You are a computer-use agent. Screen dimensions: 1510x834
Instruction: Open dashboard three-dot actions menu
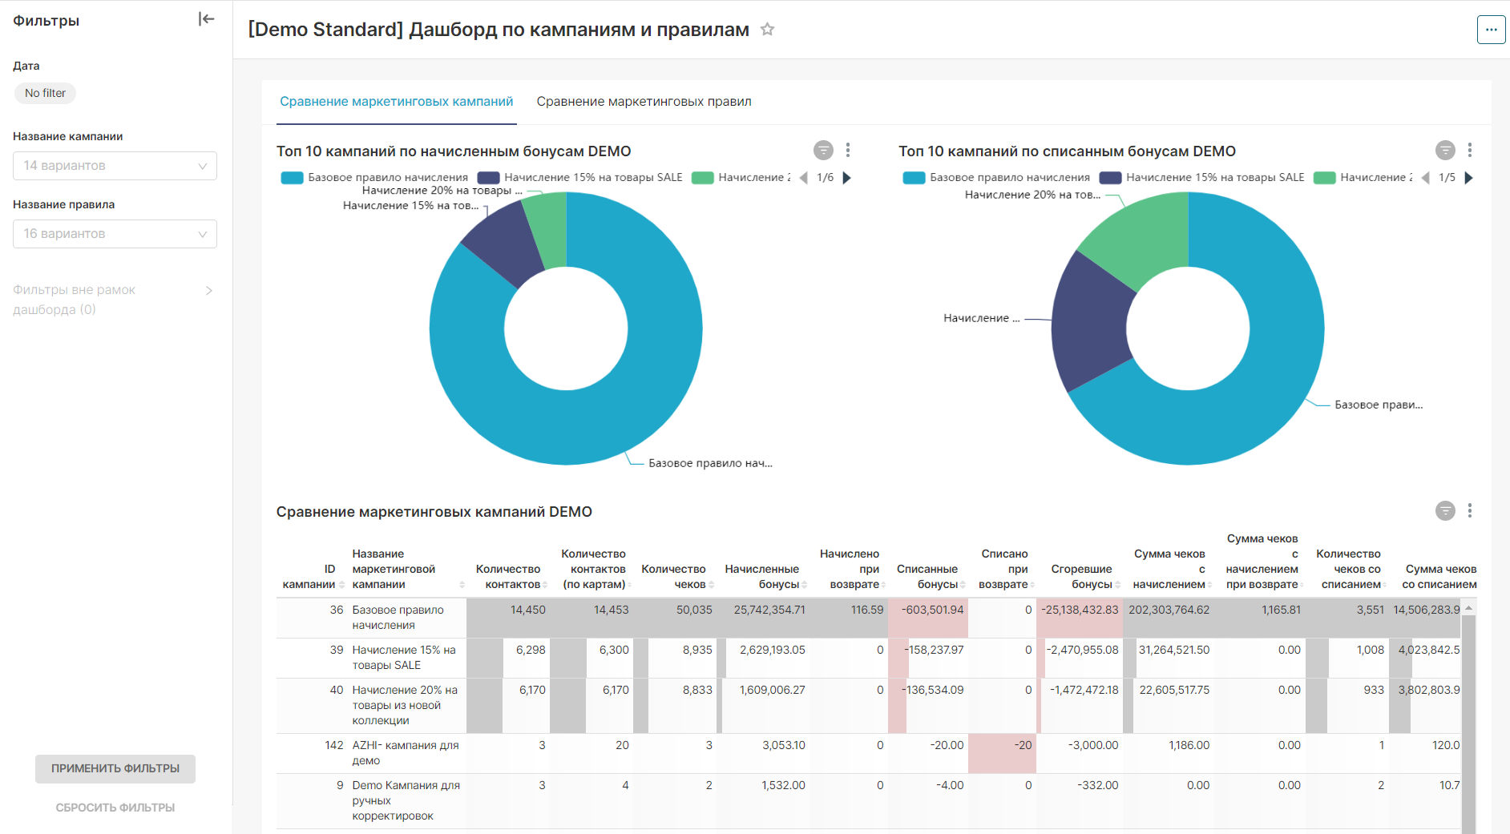[1491, 30]
